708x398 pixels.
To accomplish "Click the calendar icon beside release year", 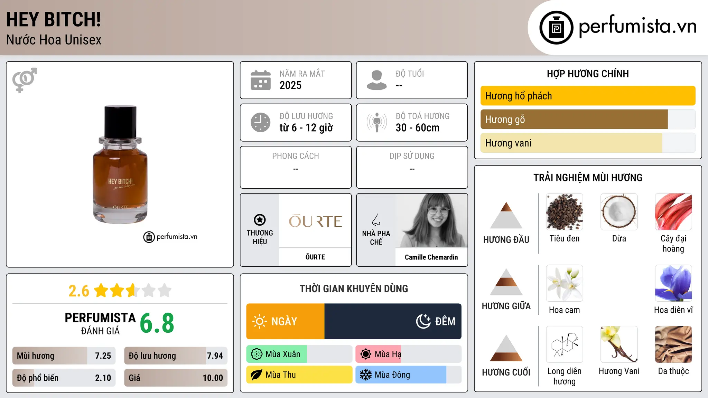I will click(x=261, y=80).
